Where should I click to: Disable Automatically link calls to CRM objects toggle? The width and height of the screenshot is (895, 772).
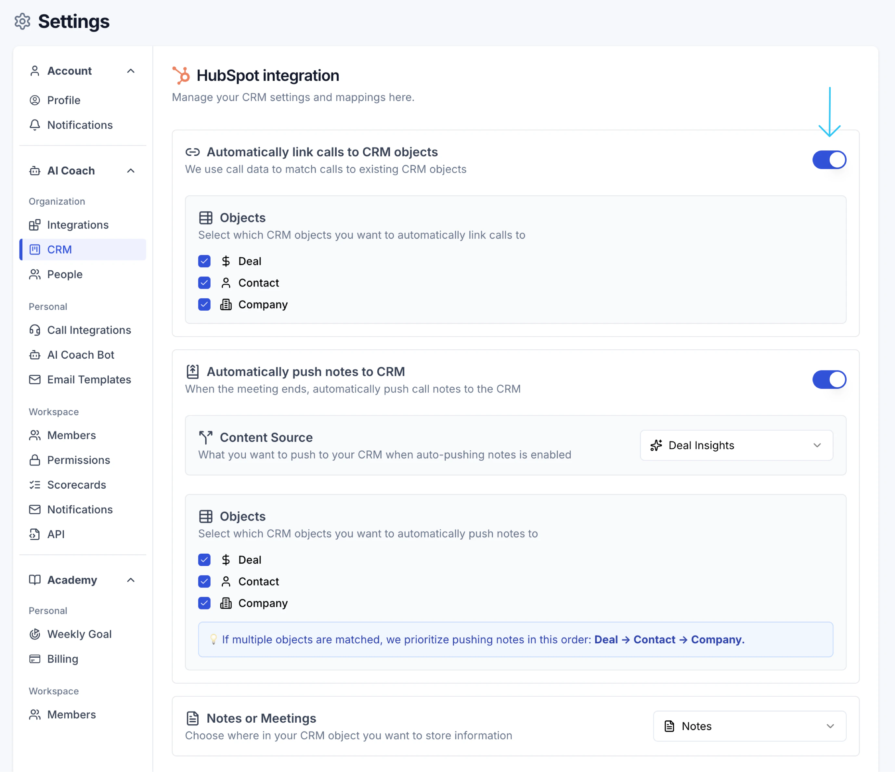pyautogui.click(x=829, y=160)
